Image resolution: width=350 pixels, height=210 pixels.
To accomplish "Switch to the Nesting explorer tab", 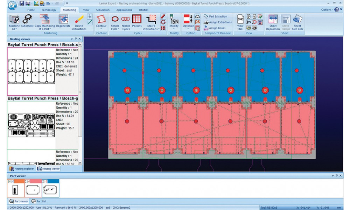I will coord(22,169).
